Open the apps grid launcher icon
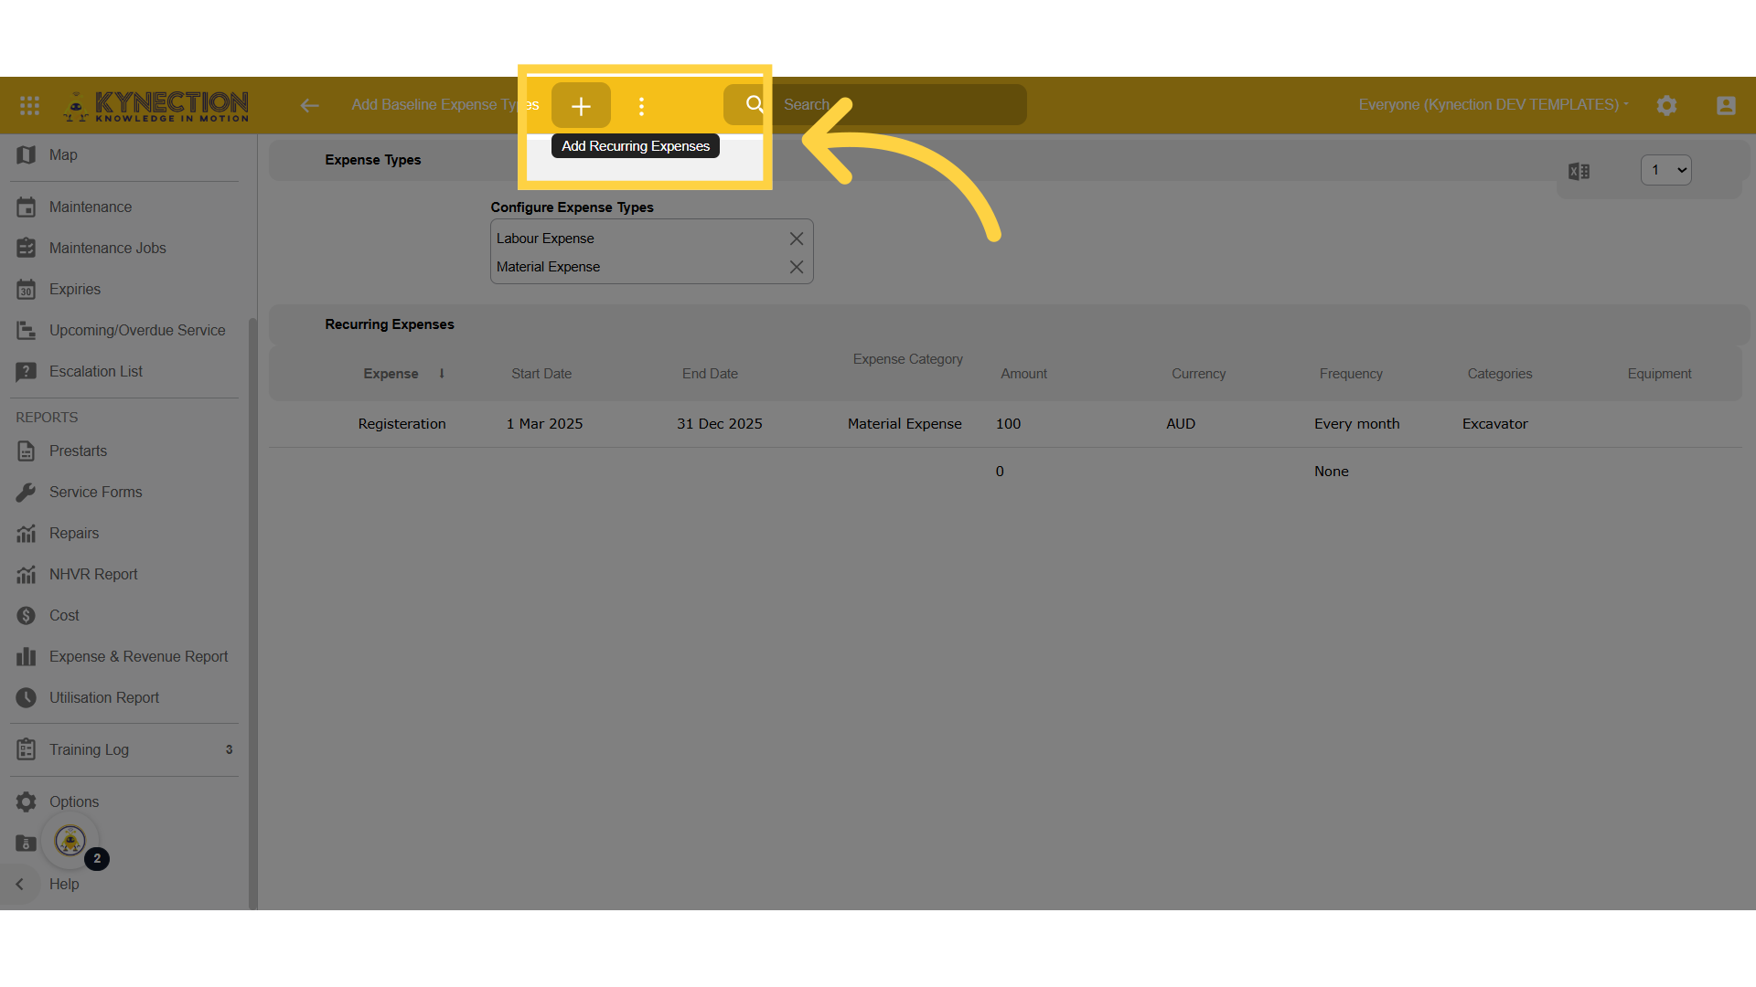 coord(29,105)
